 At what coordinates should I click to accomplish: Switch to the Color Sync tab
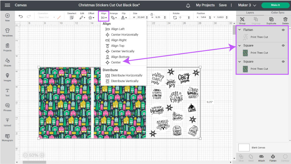pyautogui.click(x=277, y=13)
